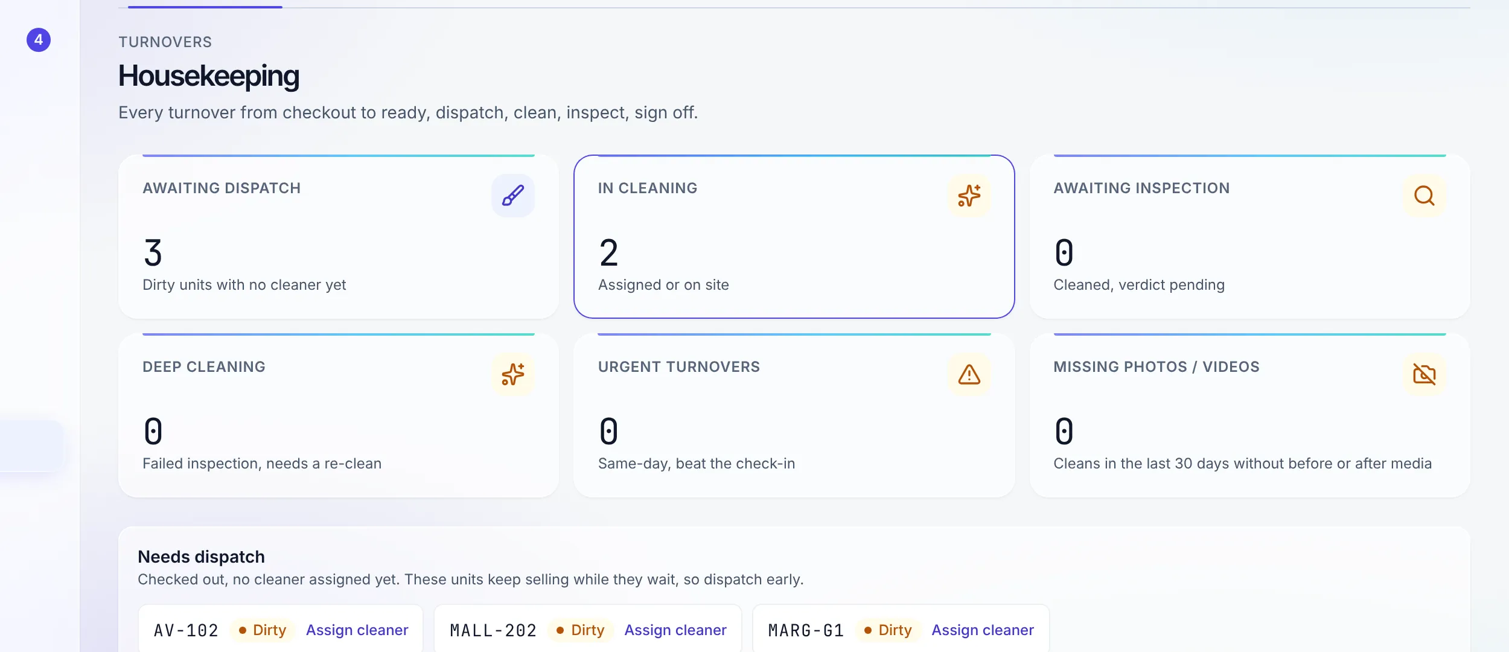Open the Deep Cleaning card title

click(204, 367)
